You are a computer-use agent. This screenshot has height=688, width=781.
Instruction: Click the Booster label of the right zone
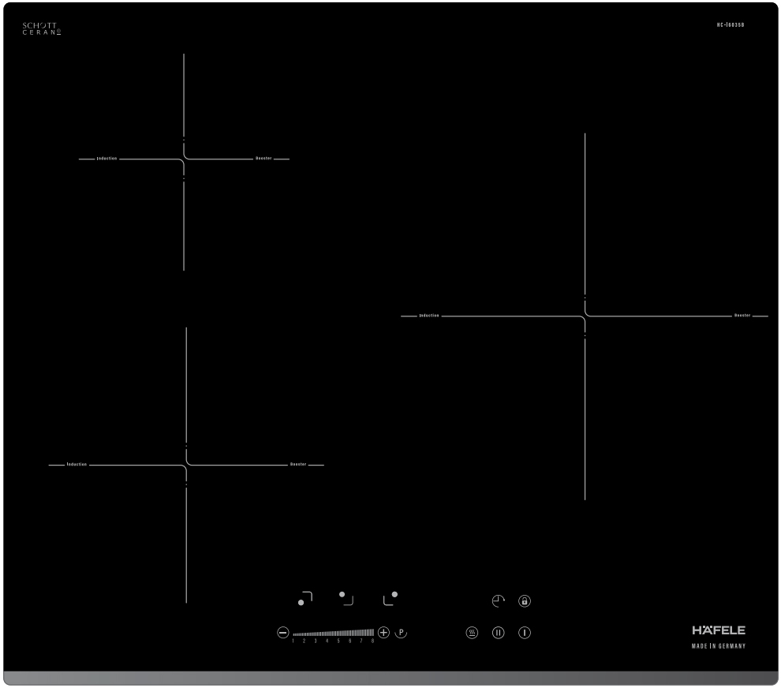[742, 316]
